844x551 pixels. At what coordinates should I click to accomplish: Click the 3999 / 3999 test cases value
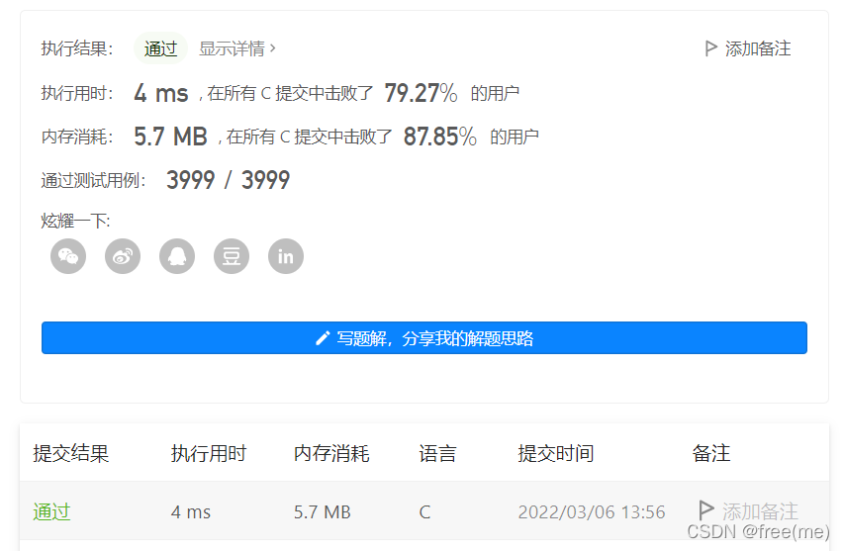click(x=229, y=180)
